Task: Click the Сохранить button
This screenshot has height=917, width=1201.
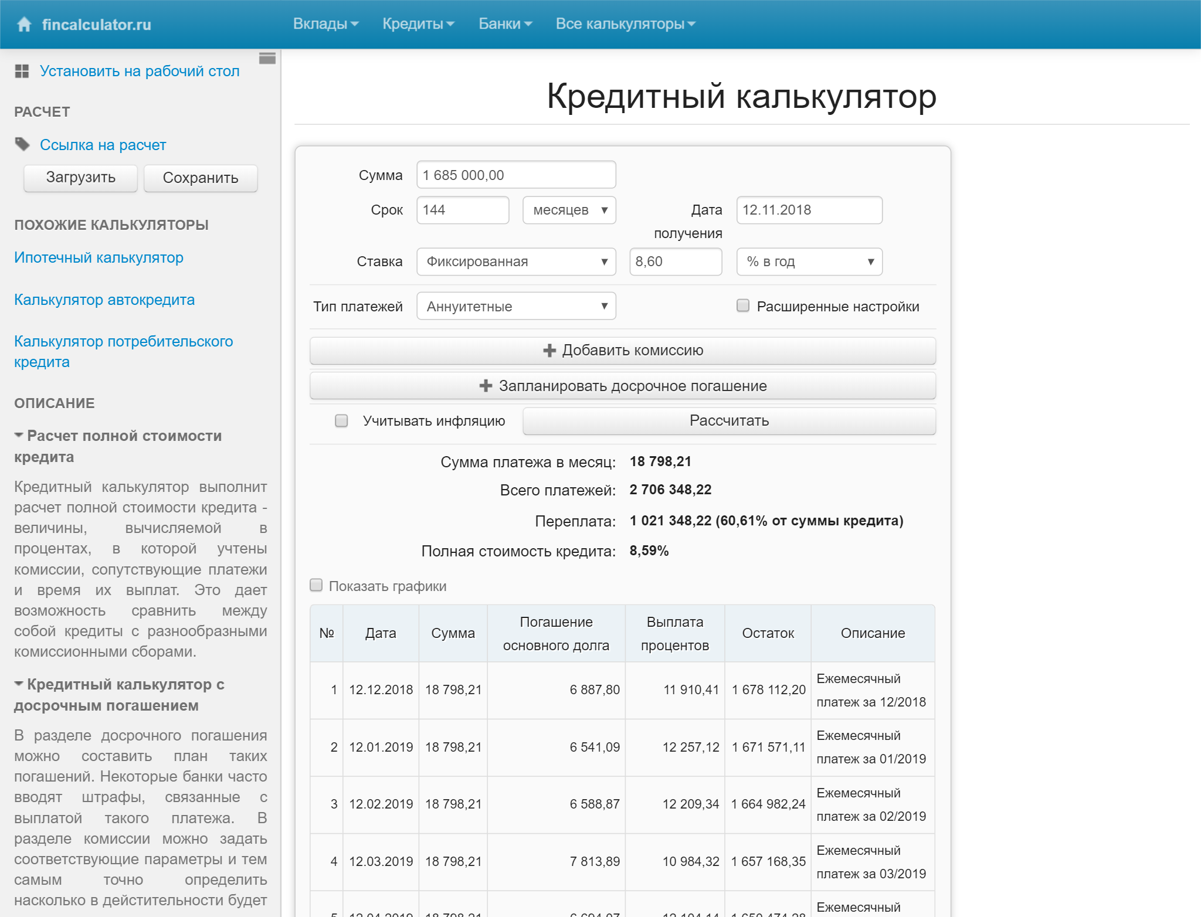Action: pos(201,178)
